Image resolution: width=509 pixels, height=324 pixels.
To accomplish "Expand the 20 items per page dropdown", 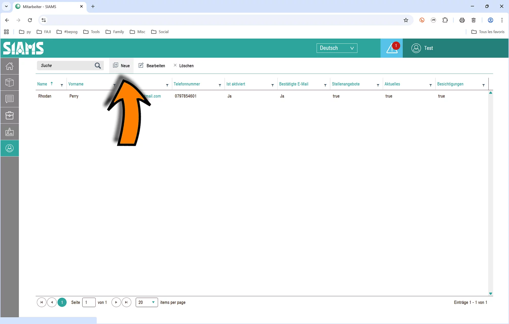I will pos(147,302).
